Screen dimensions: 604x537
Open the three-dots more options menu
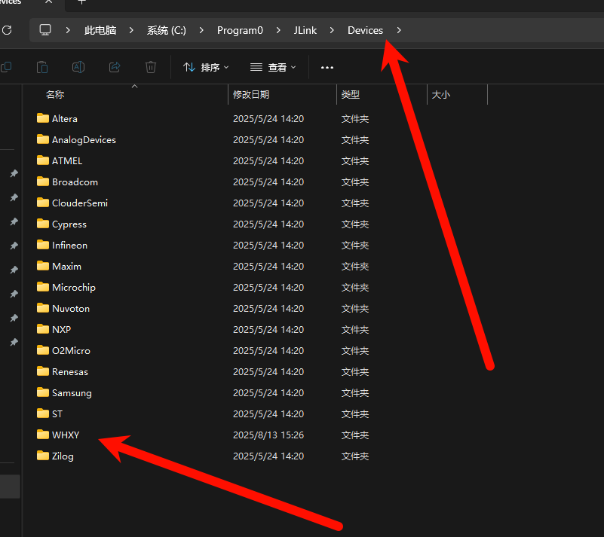pyautogui.click(x=327, y=68)
